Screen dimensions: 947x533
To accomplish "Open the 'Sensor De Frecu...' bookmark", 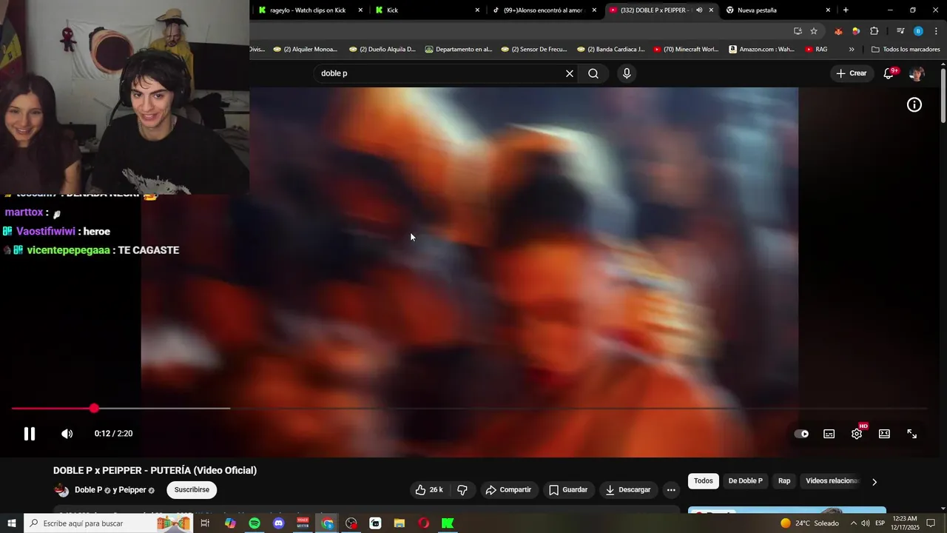I will click(x=534, y=50).
